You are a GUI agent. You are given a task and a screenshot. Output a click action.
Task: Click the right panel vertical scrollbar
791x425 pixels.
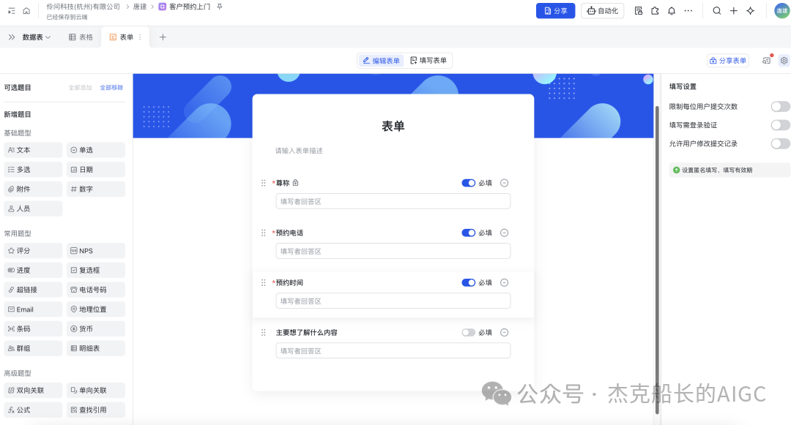pyautogui.click(x=657, y=260)
